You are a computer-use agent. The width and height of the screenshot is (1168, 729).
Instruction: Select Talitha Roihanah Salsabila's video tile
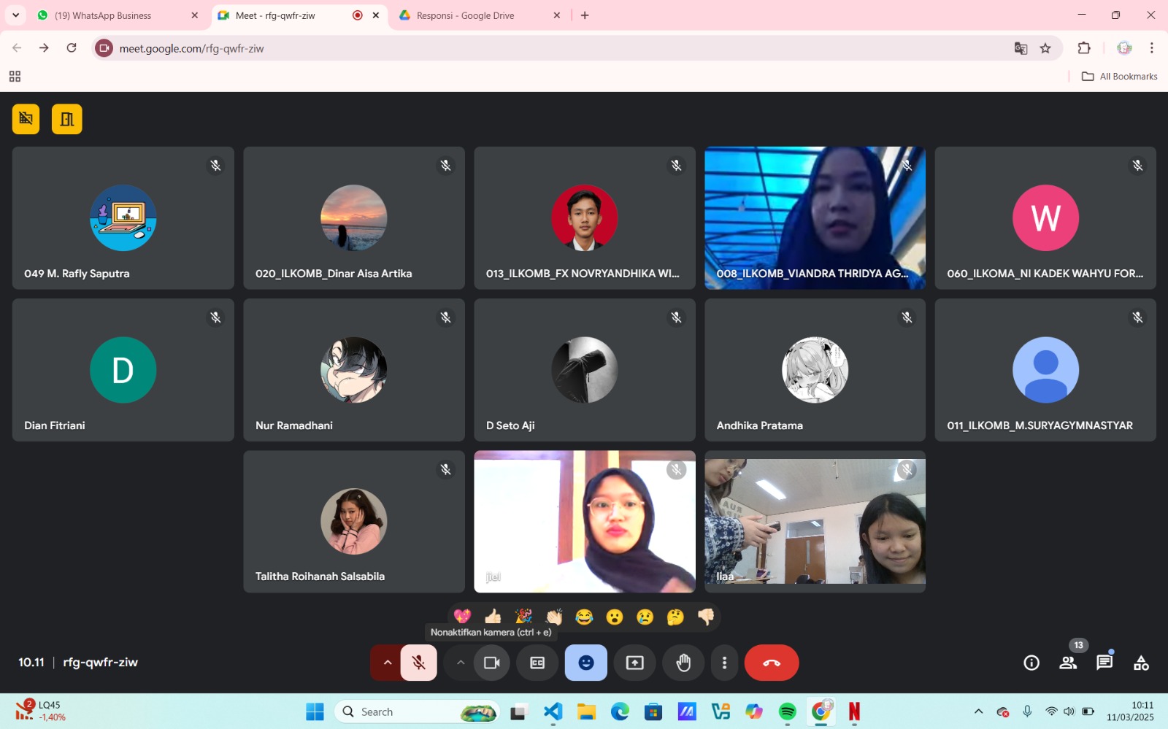[x=354, y=521]
